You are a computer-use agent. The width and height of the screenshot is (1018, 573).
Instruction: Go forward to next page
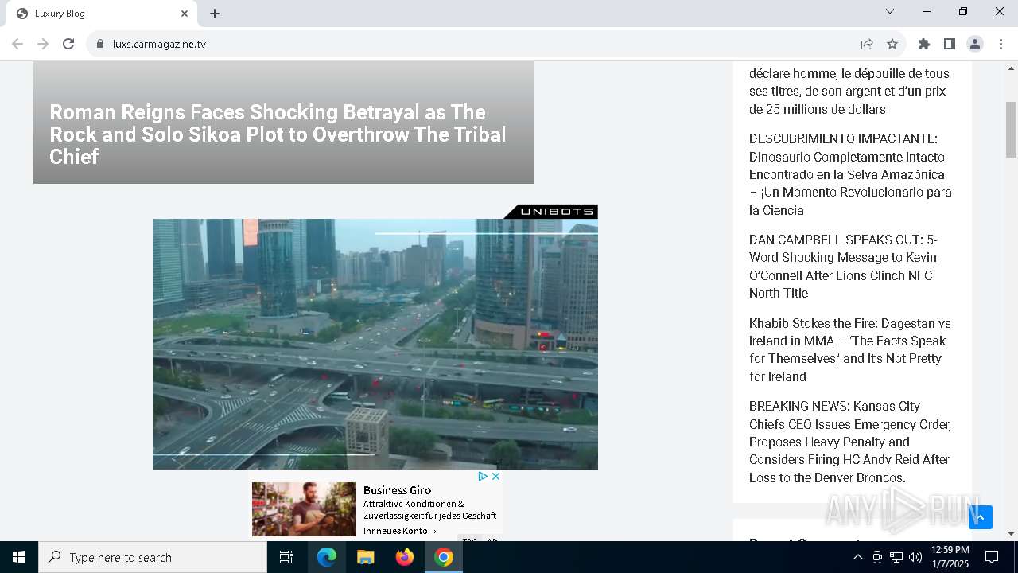pyautogui.click(x=43, y=44)
